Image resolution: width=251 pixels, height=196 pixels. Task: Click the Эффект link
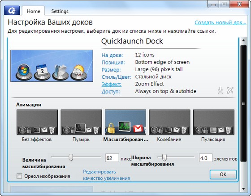112,84
